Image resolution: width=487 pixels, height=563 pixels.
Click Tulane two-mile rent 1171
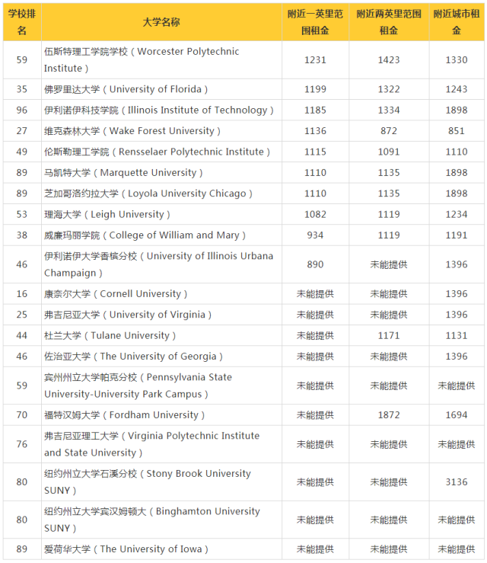389,335
